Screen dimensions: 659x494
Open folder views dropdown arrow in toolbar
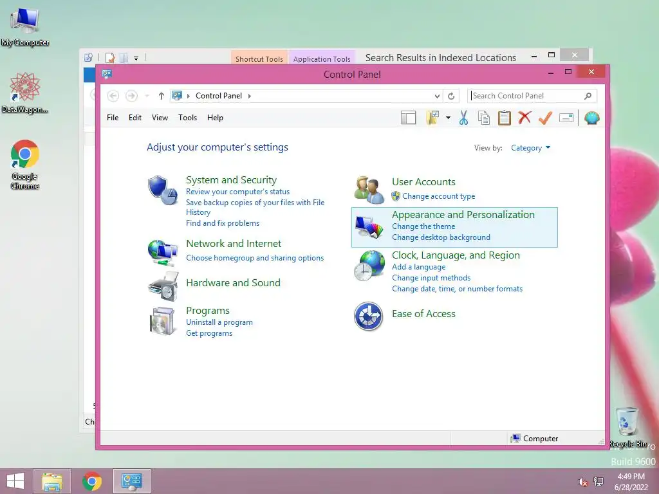coord(448,118)
